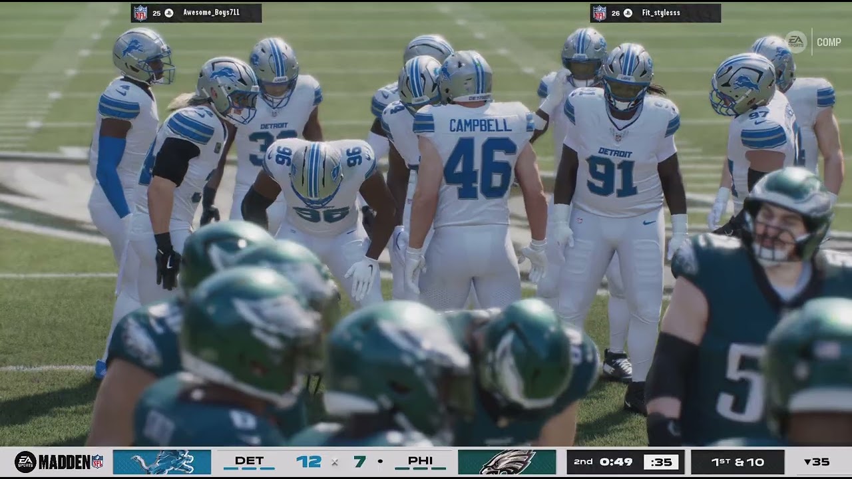This screenshot has height=479, width=852.
Task: Click the NFL shield beside Fit_stylesss
Action: [600, 13]
